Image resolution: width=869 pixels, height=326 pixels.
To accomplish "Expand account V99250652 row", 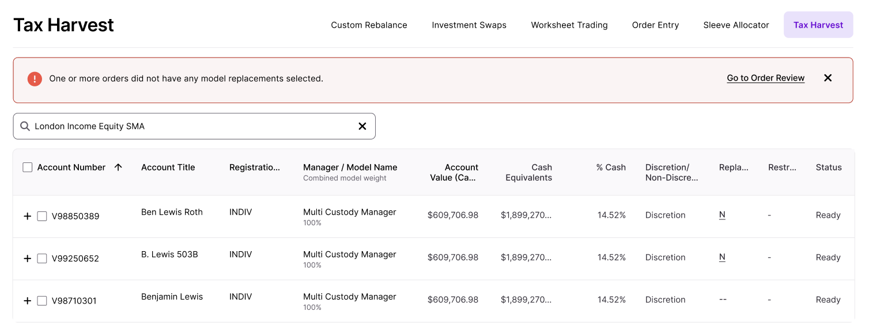I will coord(27,259).
